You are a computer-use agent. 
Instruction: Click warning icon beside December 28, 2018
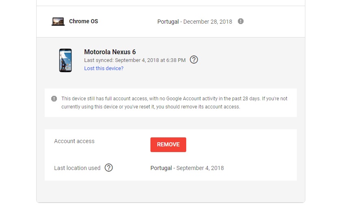(241, 21)
